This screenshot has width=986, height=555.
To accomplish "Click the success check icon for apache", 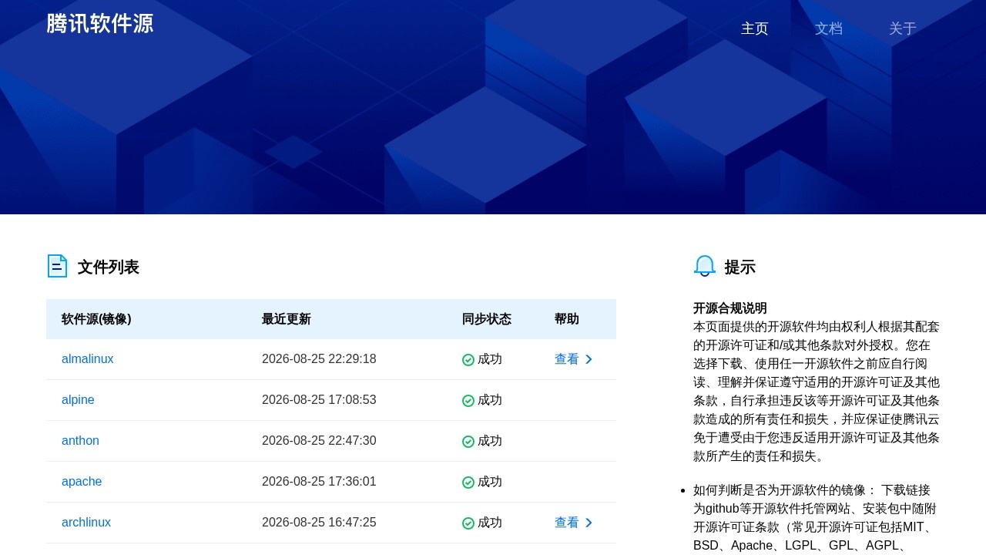I will (468, 483).
